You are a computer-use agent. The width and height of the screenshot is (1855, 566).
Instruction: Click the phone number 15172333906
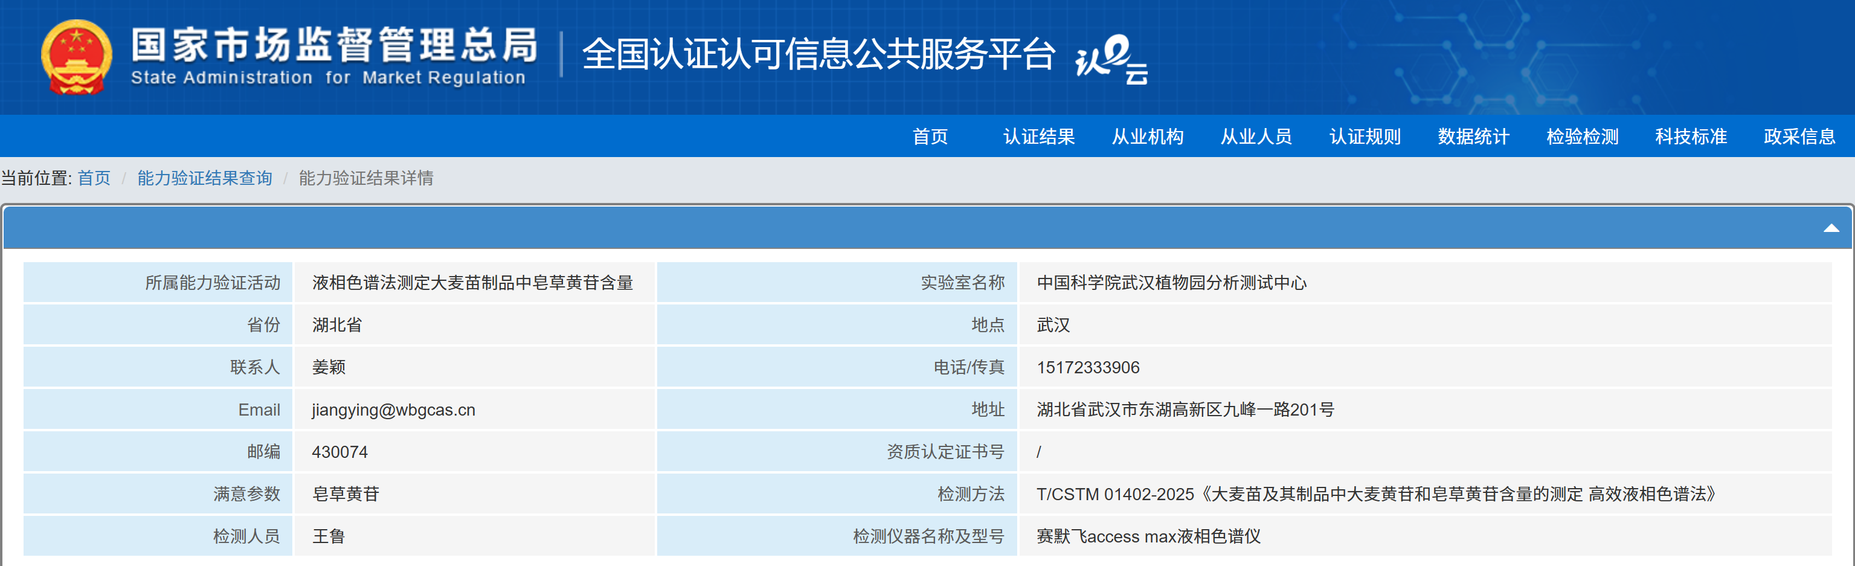tap(1087, 367)
